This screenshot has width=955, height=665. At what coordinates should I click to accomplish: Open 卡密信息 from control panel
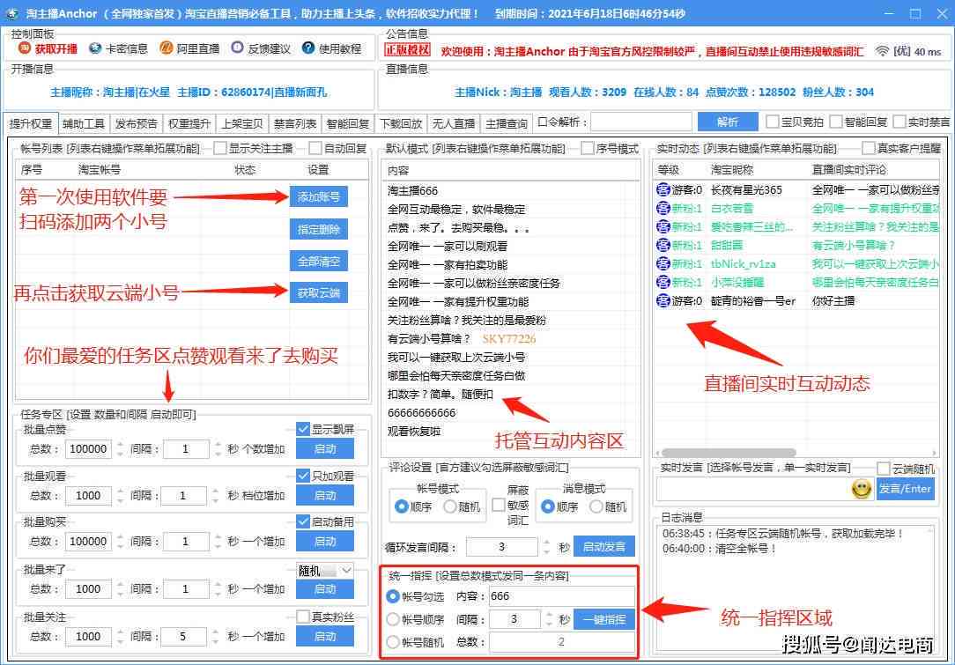(118, 48)
